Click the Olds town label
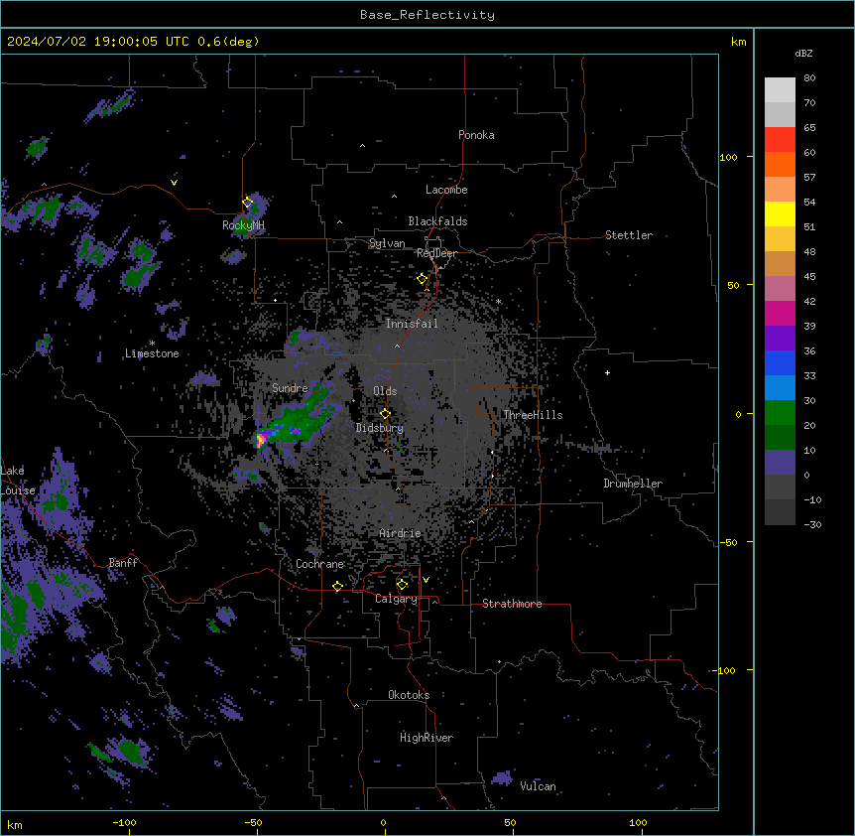 [x=385, y=391]
